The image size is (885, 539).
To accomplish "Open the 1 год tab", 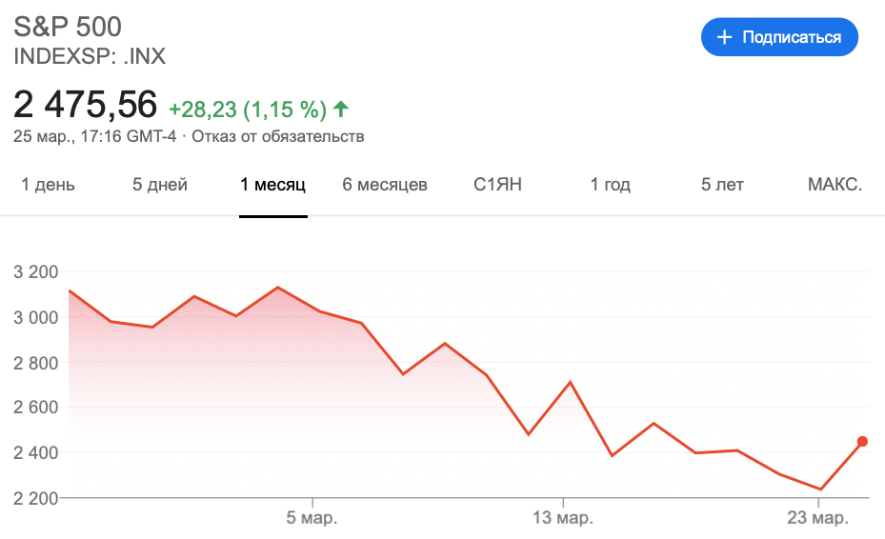I will point(610,185).
